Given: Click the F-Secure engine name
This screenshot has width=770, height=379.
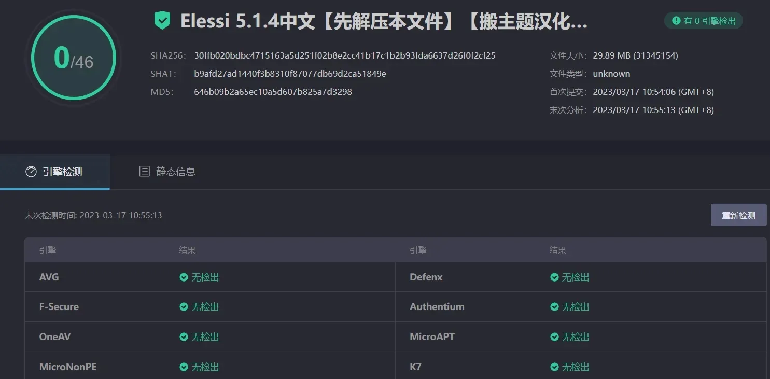Looking at the screenshot, I should (59, 307).
